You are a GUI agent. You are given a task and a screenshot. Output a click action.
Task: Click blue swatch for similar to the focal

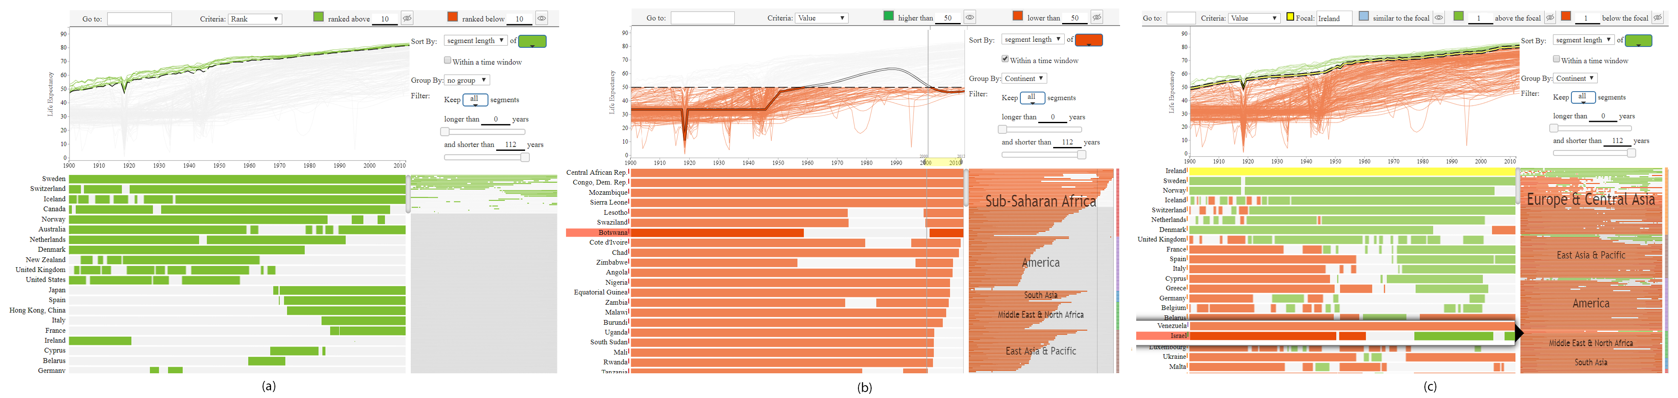(x=1364, y=16)
